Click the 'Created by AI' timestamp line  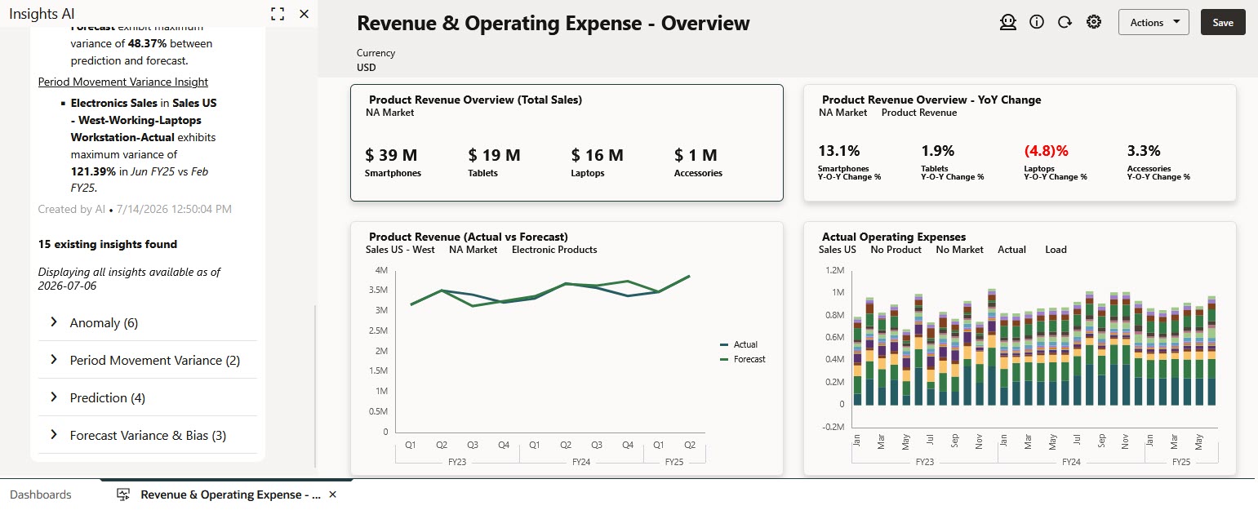(x=135, y=209)
